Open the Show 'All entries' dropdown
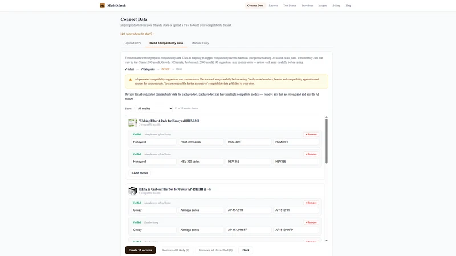The height and width of the screenshot is (256, 456). tap(153, 108)
